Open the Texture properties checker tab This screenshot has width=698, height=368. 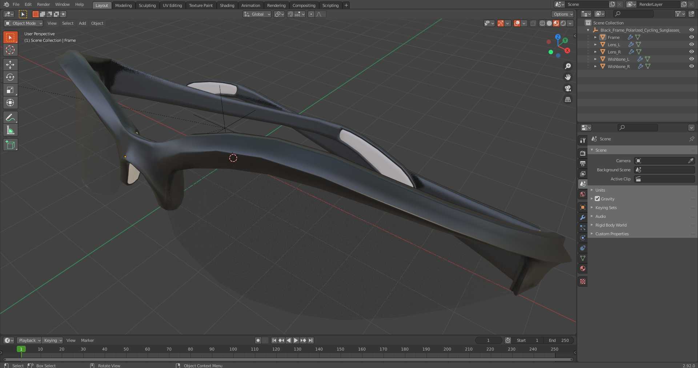583,281
